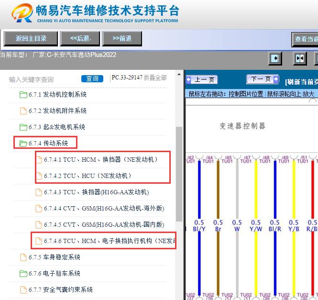Click the double-arrow split panel icon
This screenshot has height=300, width=318.
(x=300, y=59)
